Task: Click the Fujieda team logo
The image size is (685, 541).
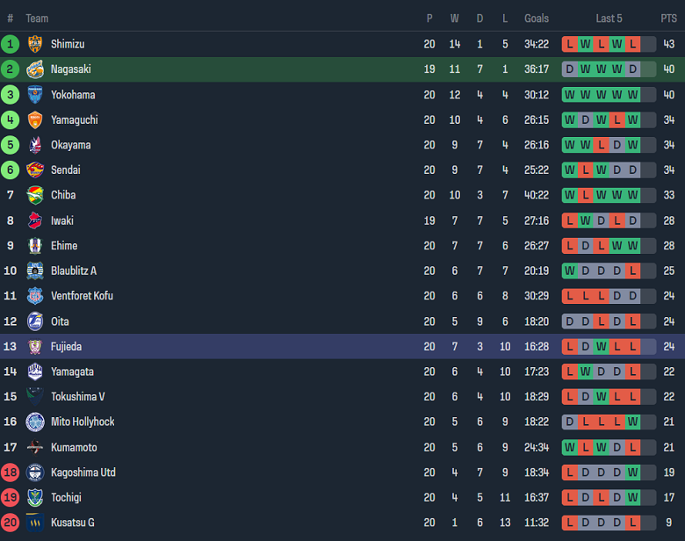Action: (x=35, y=347)
